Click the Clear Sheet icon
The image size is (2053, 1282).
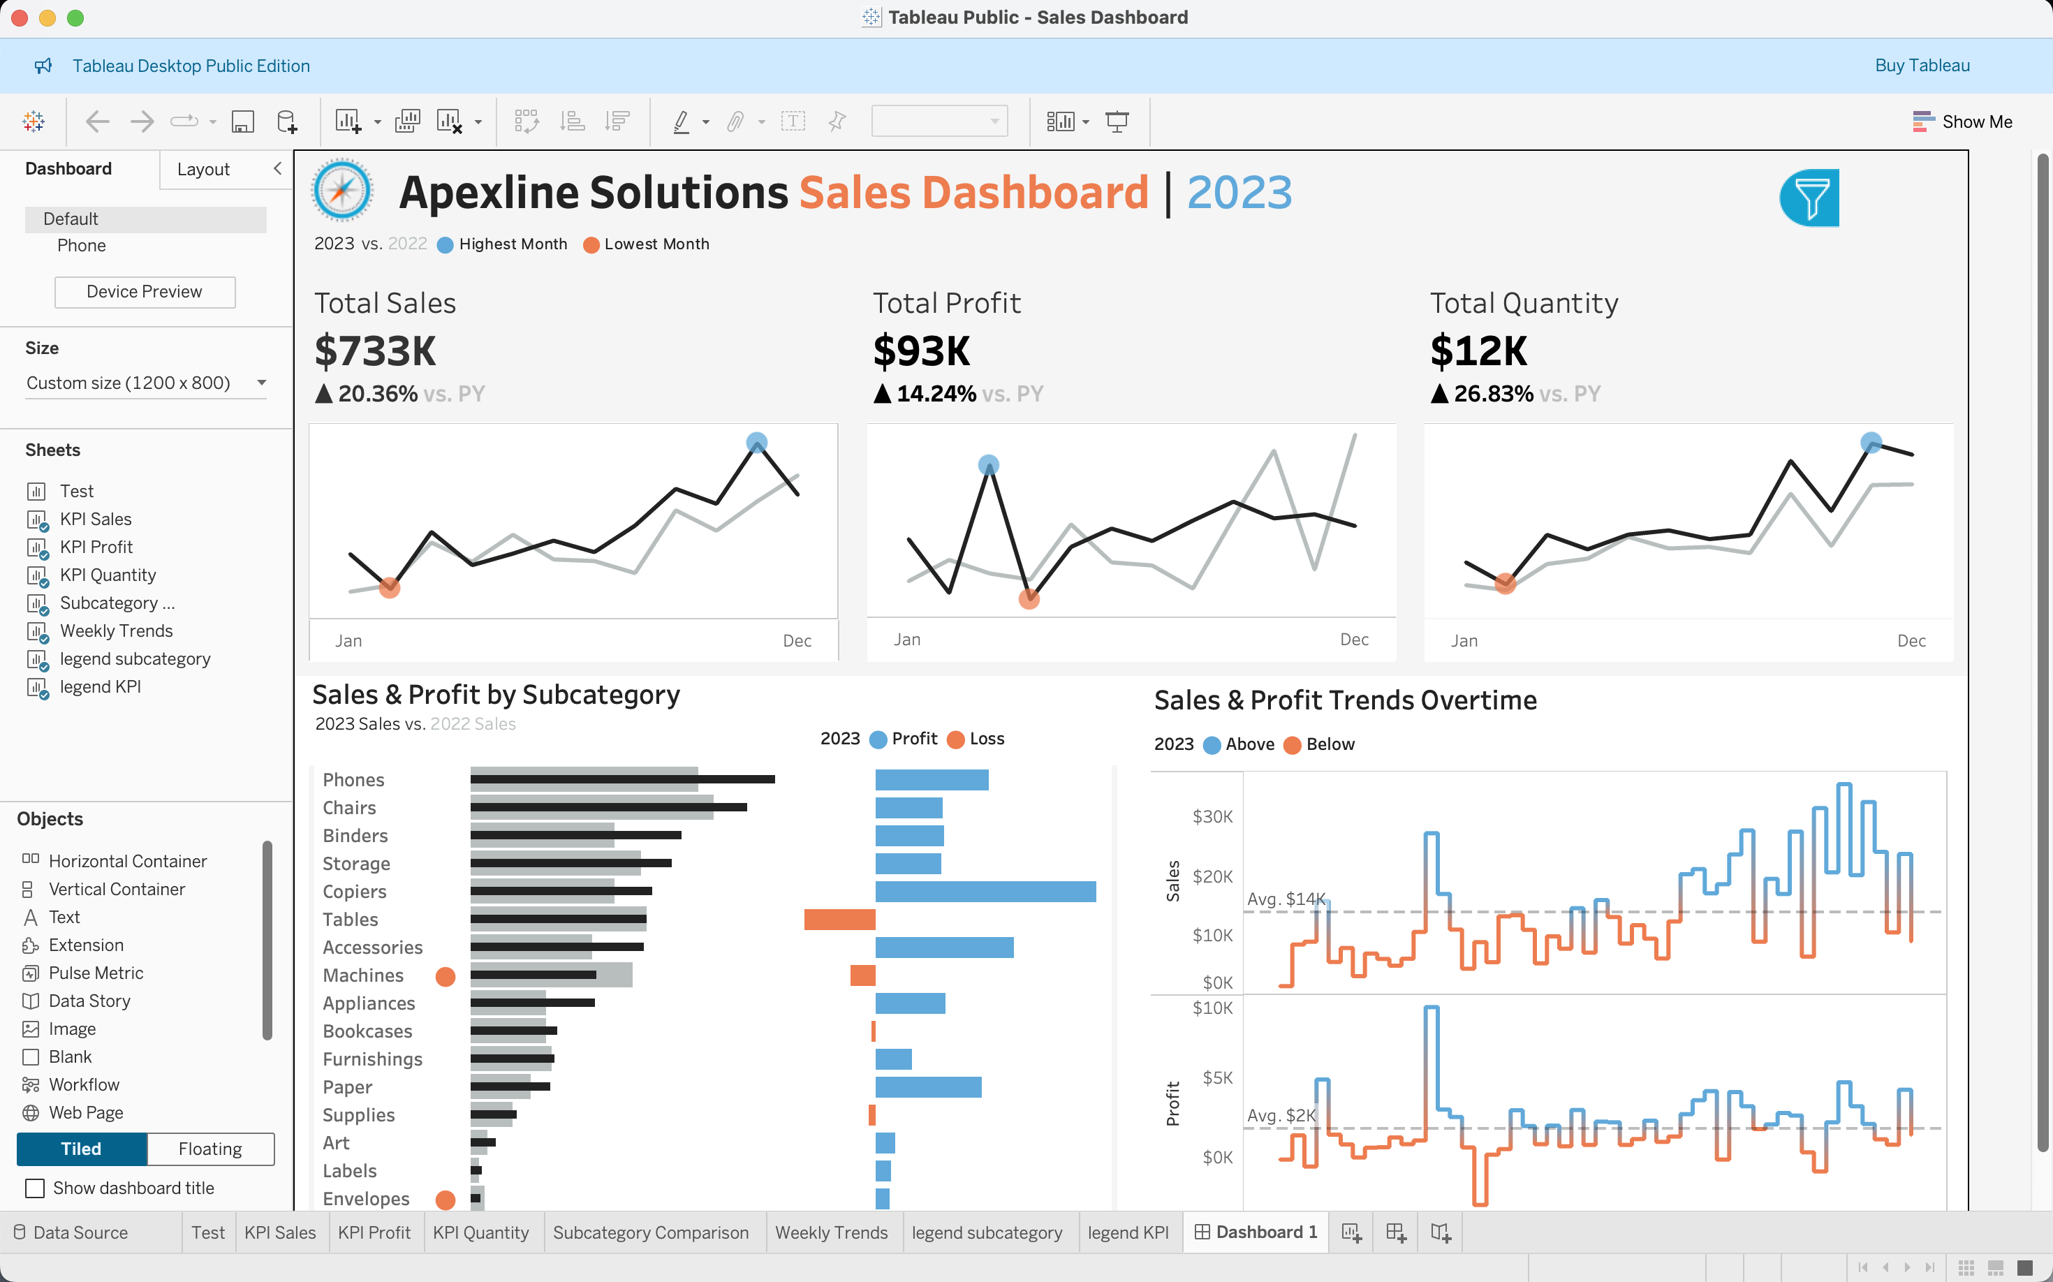tap(450, 121)
